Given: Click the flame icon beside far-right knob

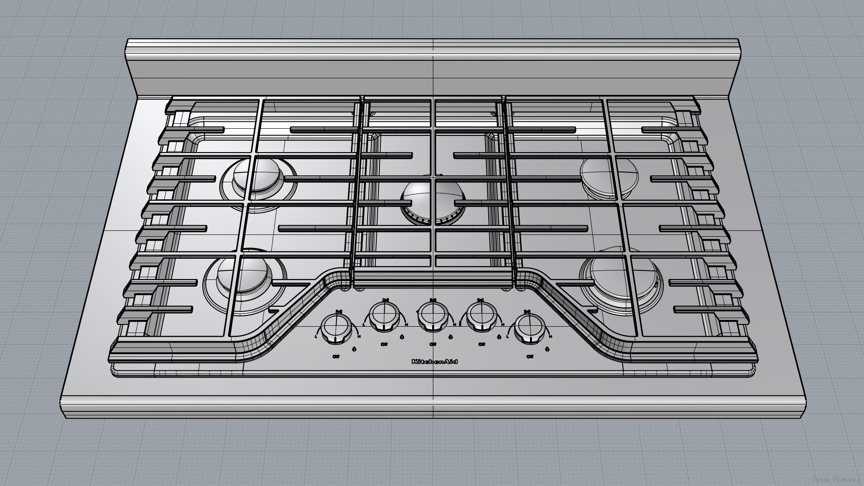Looking at the screenshot, I should coord(547,349).
